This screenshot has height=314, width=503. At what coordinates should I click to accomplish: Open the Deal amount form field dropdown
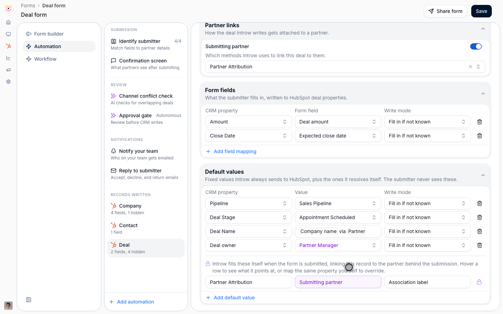(338, 122)
